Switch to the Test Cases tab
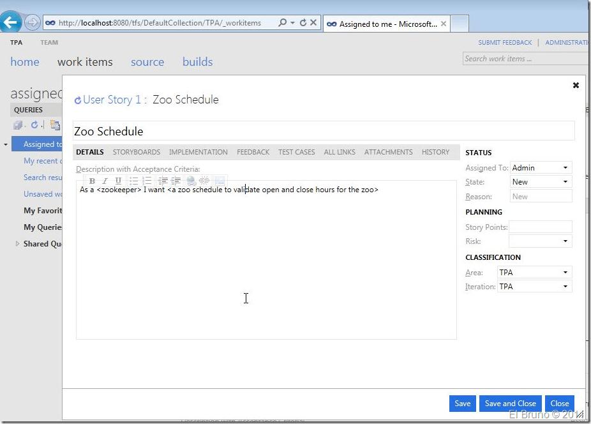This screenshot has width=591, height=424. click(296, 152)
